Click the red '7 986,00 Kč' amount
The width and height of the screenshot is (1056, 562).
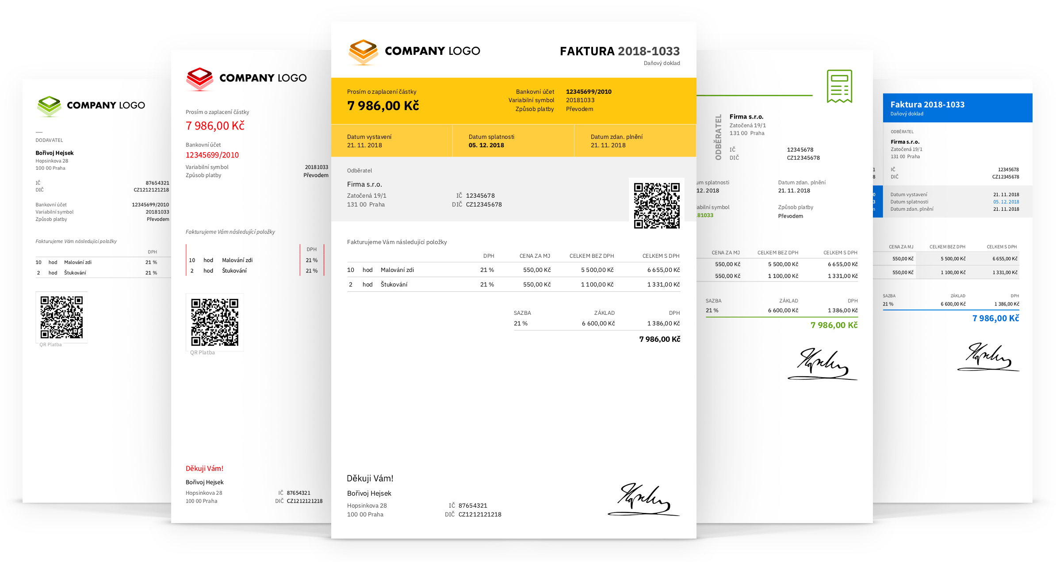pyautogui.click(x=215, y=126)
